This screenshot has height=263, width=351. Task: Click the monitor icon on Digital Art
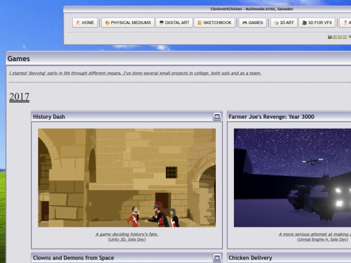(x=161, y=23)
